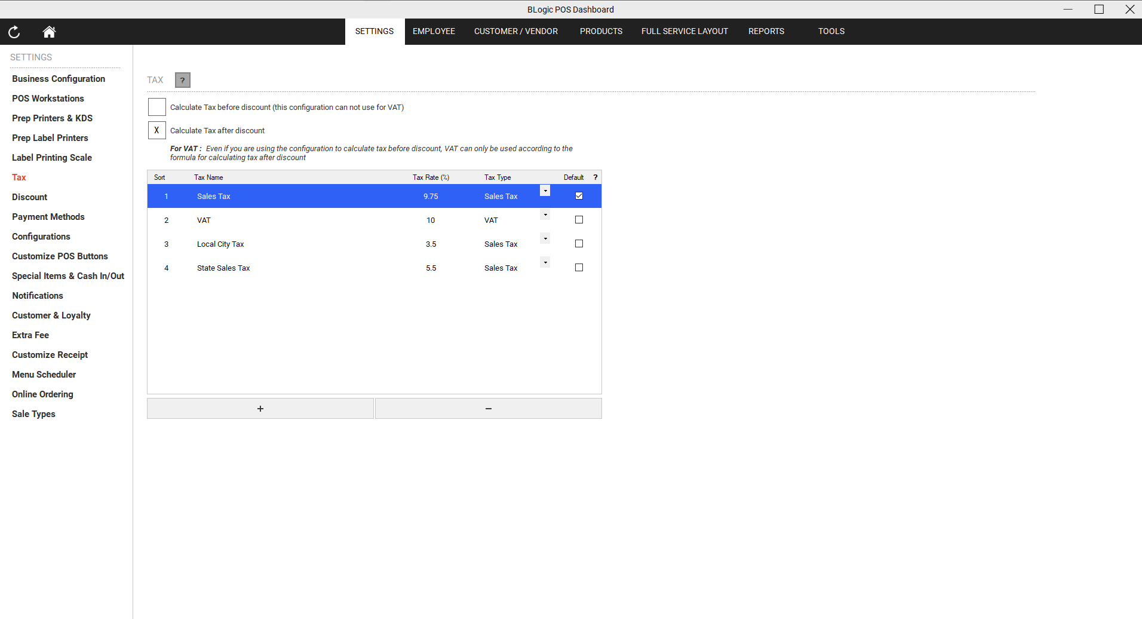
Task: Open Online Ordering settings
Action: click(42, 394)
